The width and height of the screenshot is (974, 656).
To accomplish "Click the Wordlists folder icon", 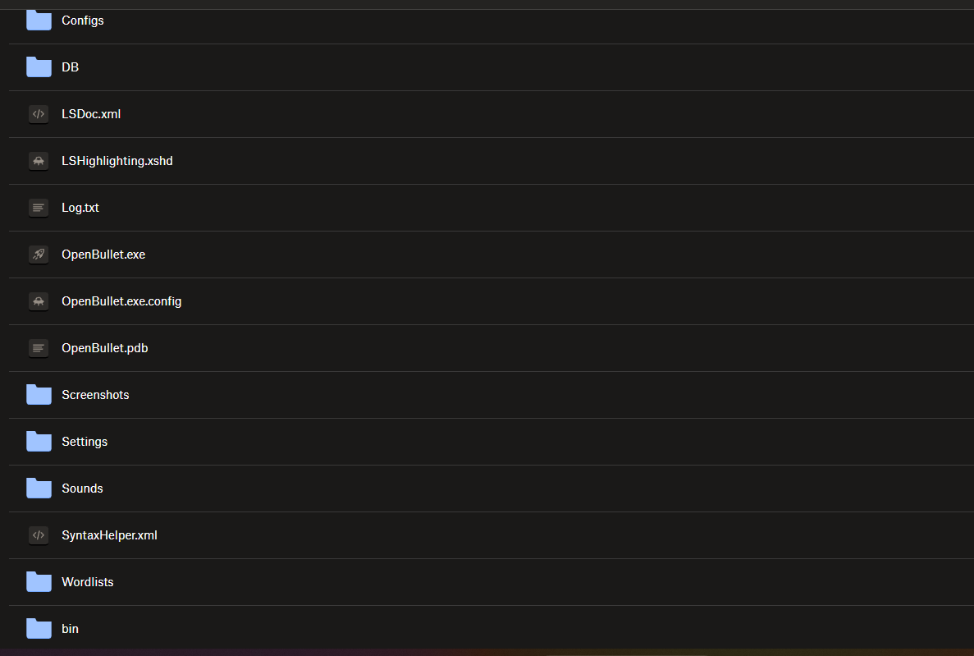I will (39, 582).
